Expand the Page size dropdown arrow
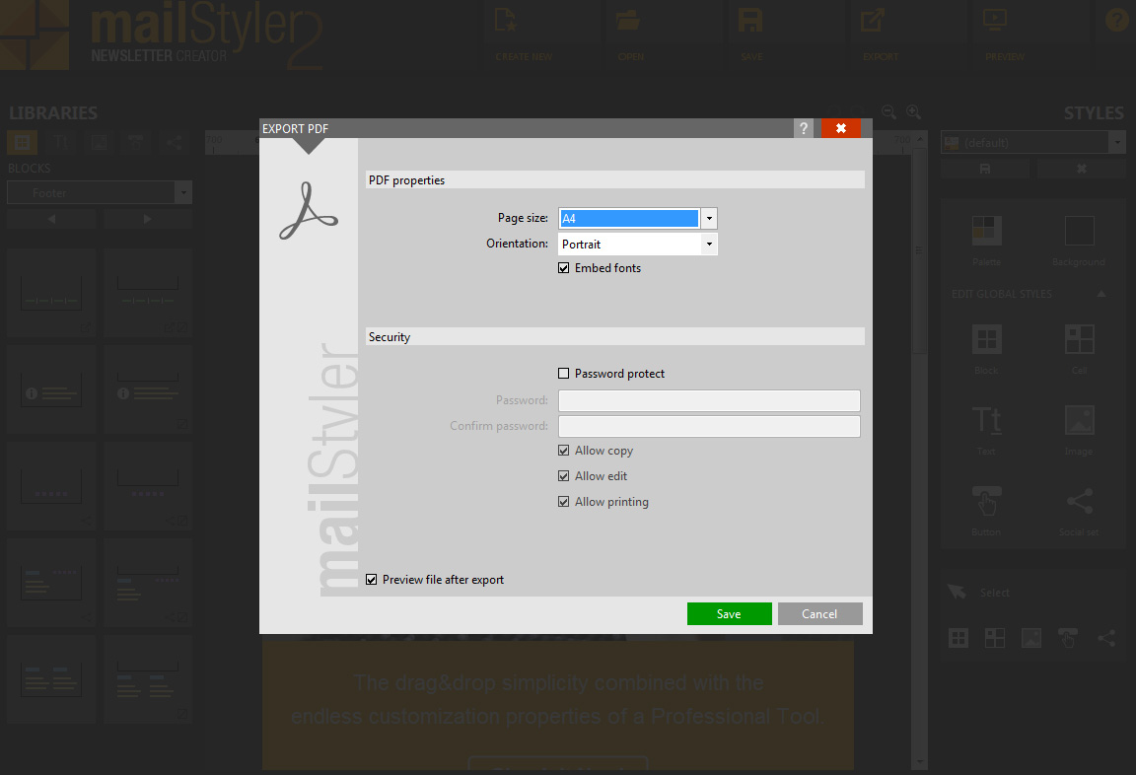Screen dimensions: 1136x775 click(x=709, y=218)
